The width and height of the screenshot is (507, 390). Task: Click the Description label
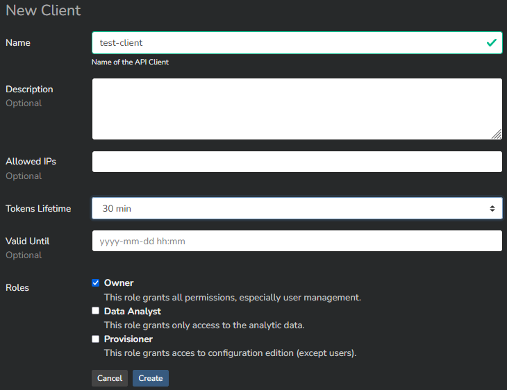pos(29,90)
